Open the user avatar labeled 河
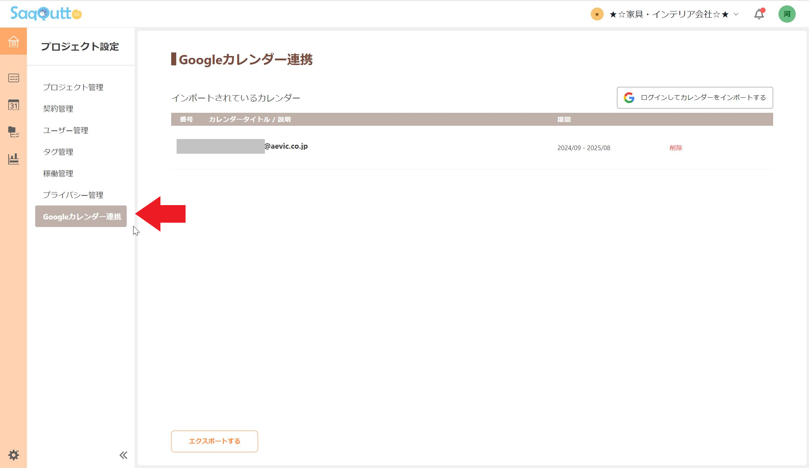 click(x=787, y=14)
